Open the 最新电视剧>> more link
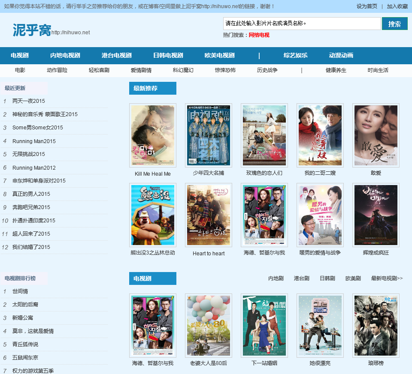 pyautogui.click(x=387, y=278)
